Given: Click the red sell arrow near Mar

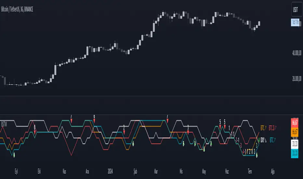Looking at the screenshot, I should click(x=167, y=121).
